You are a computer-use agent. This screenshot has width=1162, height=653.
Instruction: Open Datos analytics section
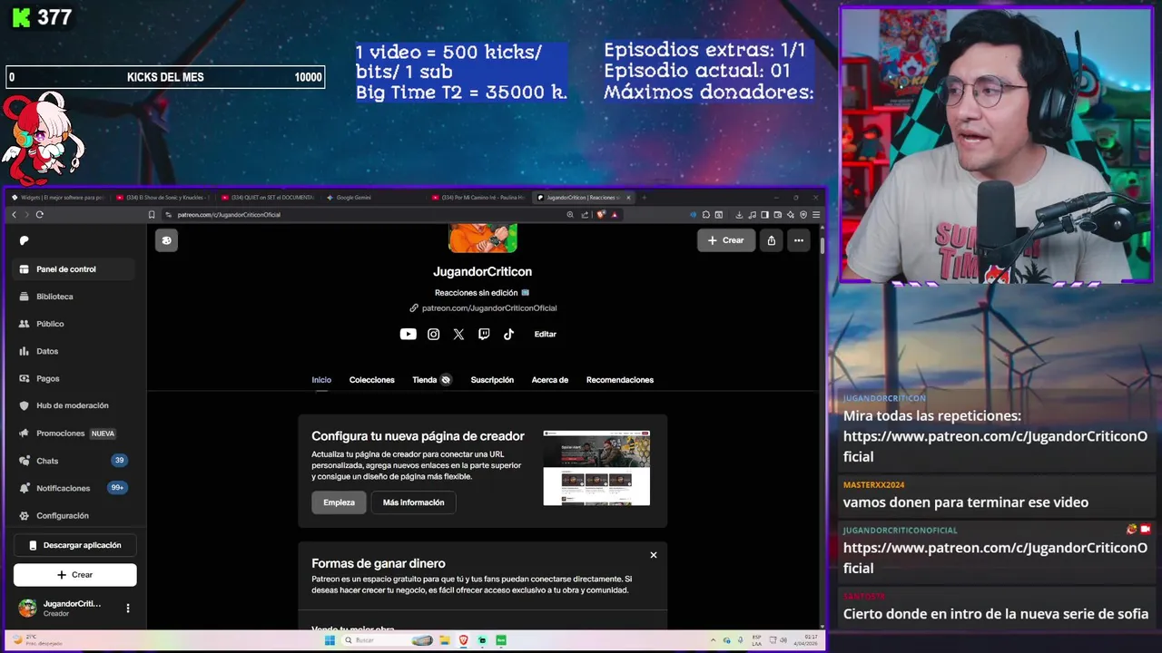[74, 351]
